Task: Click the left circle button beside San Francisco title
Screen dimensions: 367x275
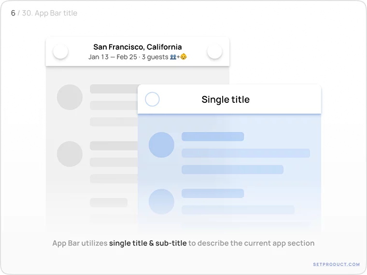Action: pyautogui.click(x=60, y=52)
